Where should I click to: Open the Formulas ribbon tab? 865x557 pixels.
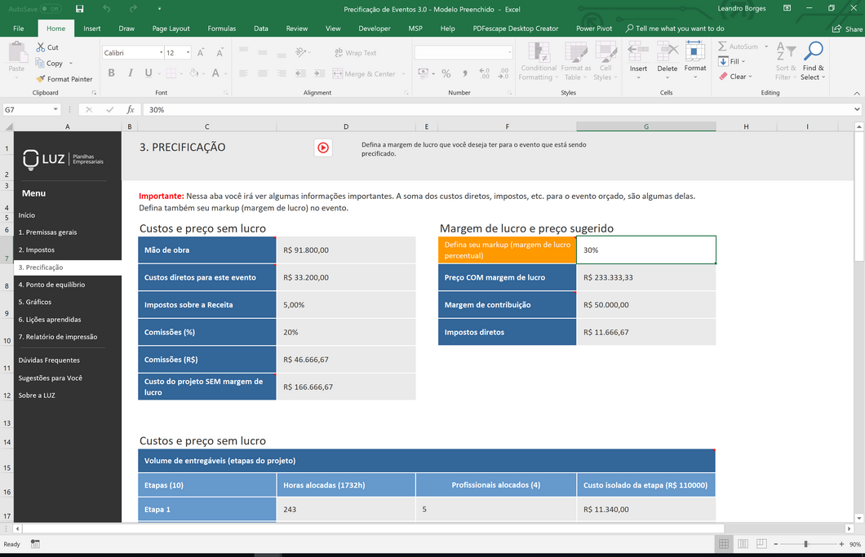point(221,29)
